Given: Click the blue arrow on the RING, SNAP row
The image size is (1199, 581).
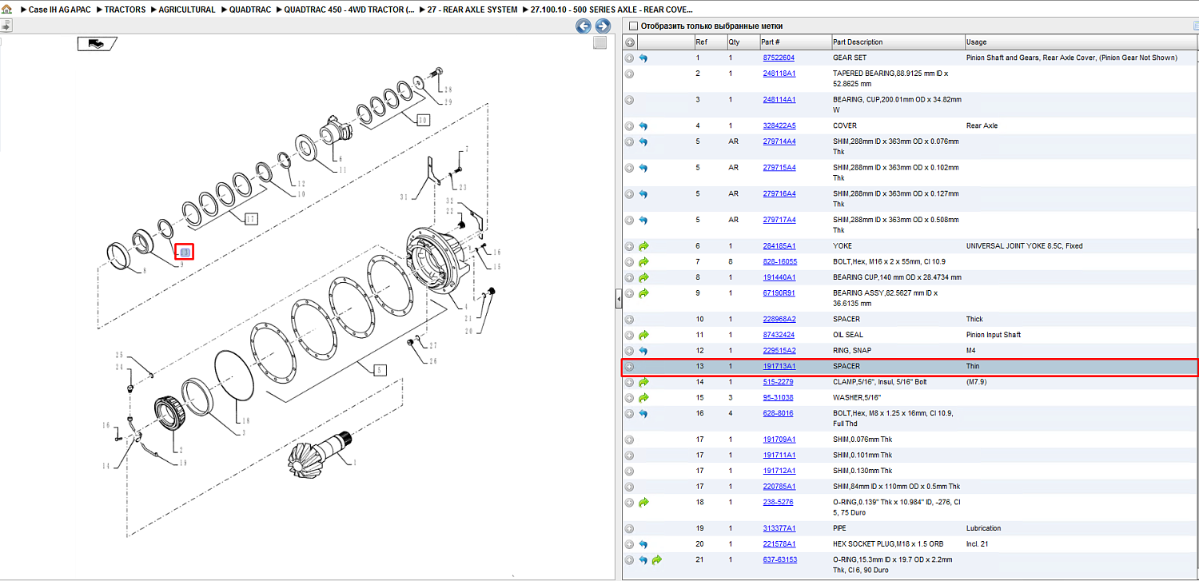Looking at the screenshot, I should pyautogui.click(x=643, y=351).
